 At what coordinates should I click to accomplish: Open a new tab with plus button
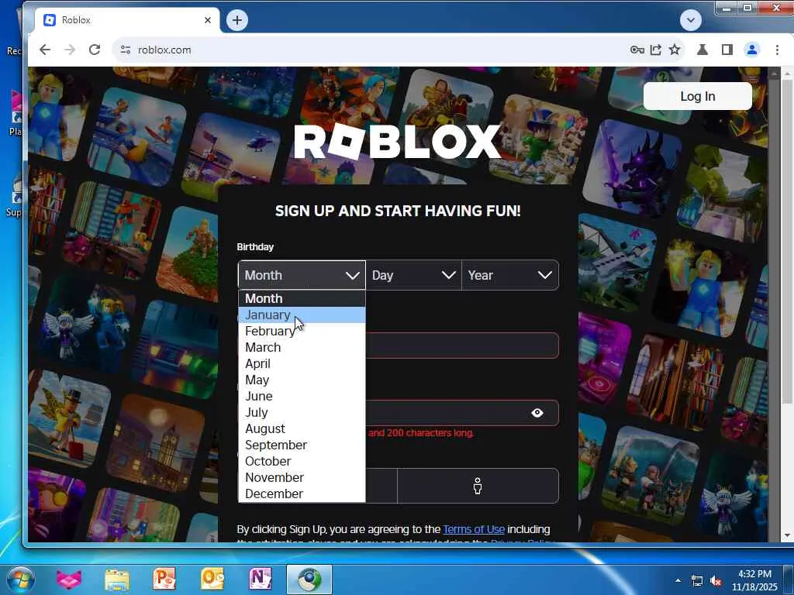point(237,20)
